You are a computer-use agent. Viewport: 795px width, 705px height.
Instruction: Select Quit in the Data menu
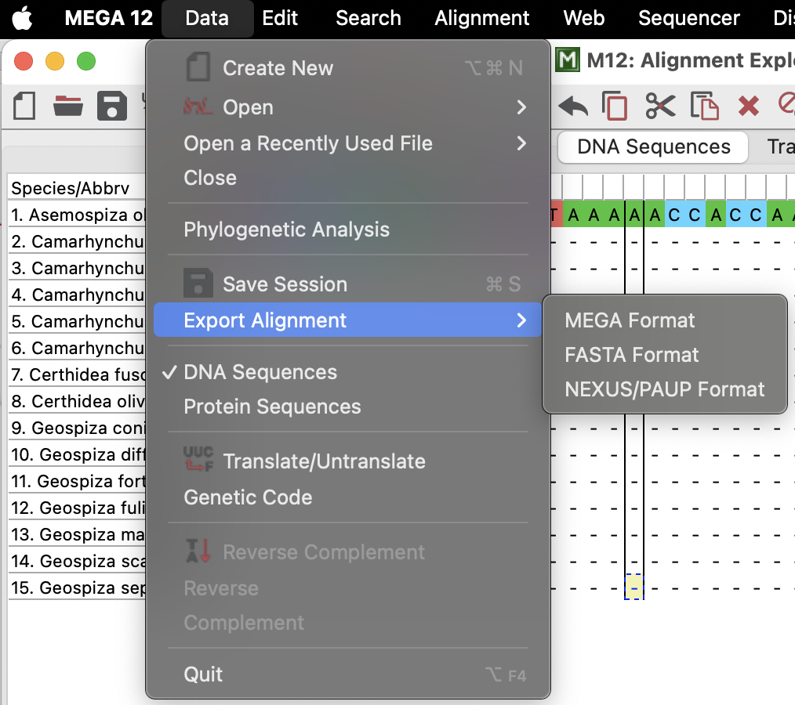[x=203, y=674]
